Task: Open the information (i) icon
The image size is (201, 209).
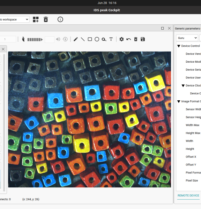Action: coord(60,20)
